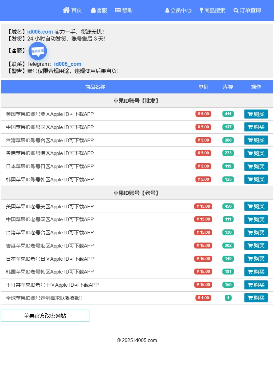274x366 pixels.
Task: Select 土耳其苹果ID老号土区 product name
Action: [52, 285]
